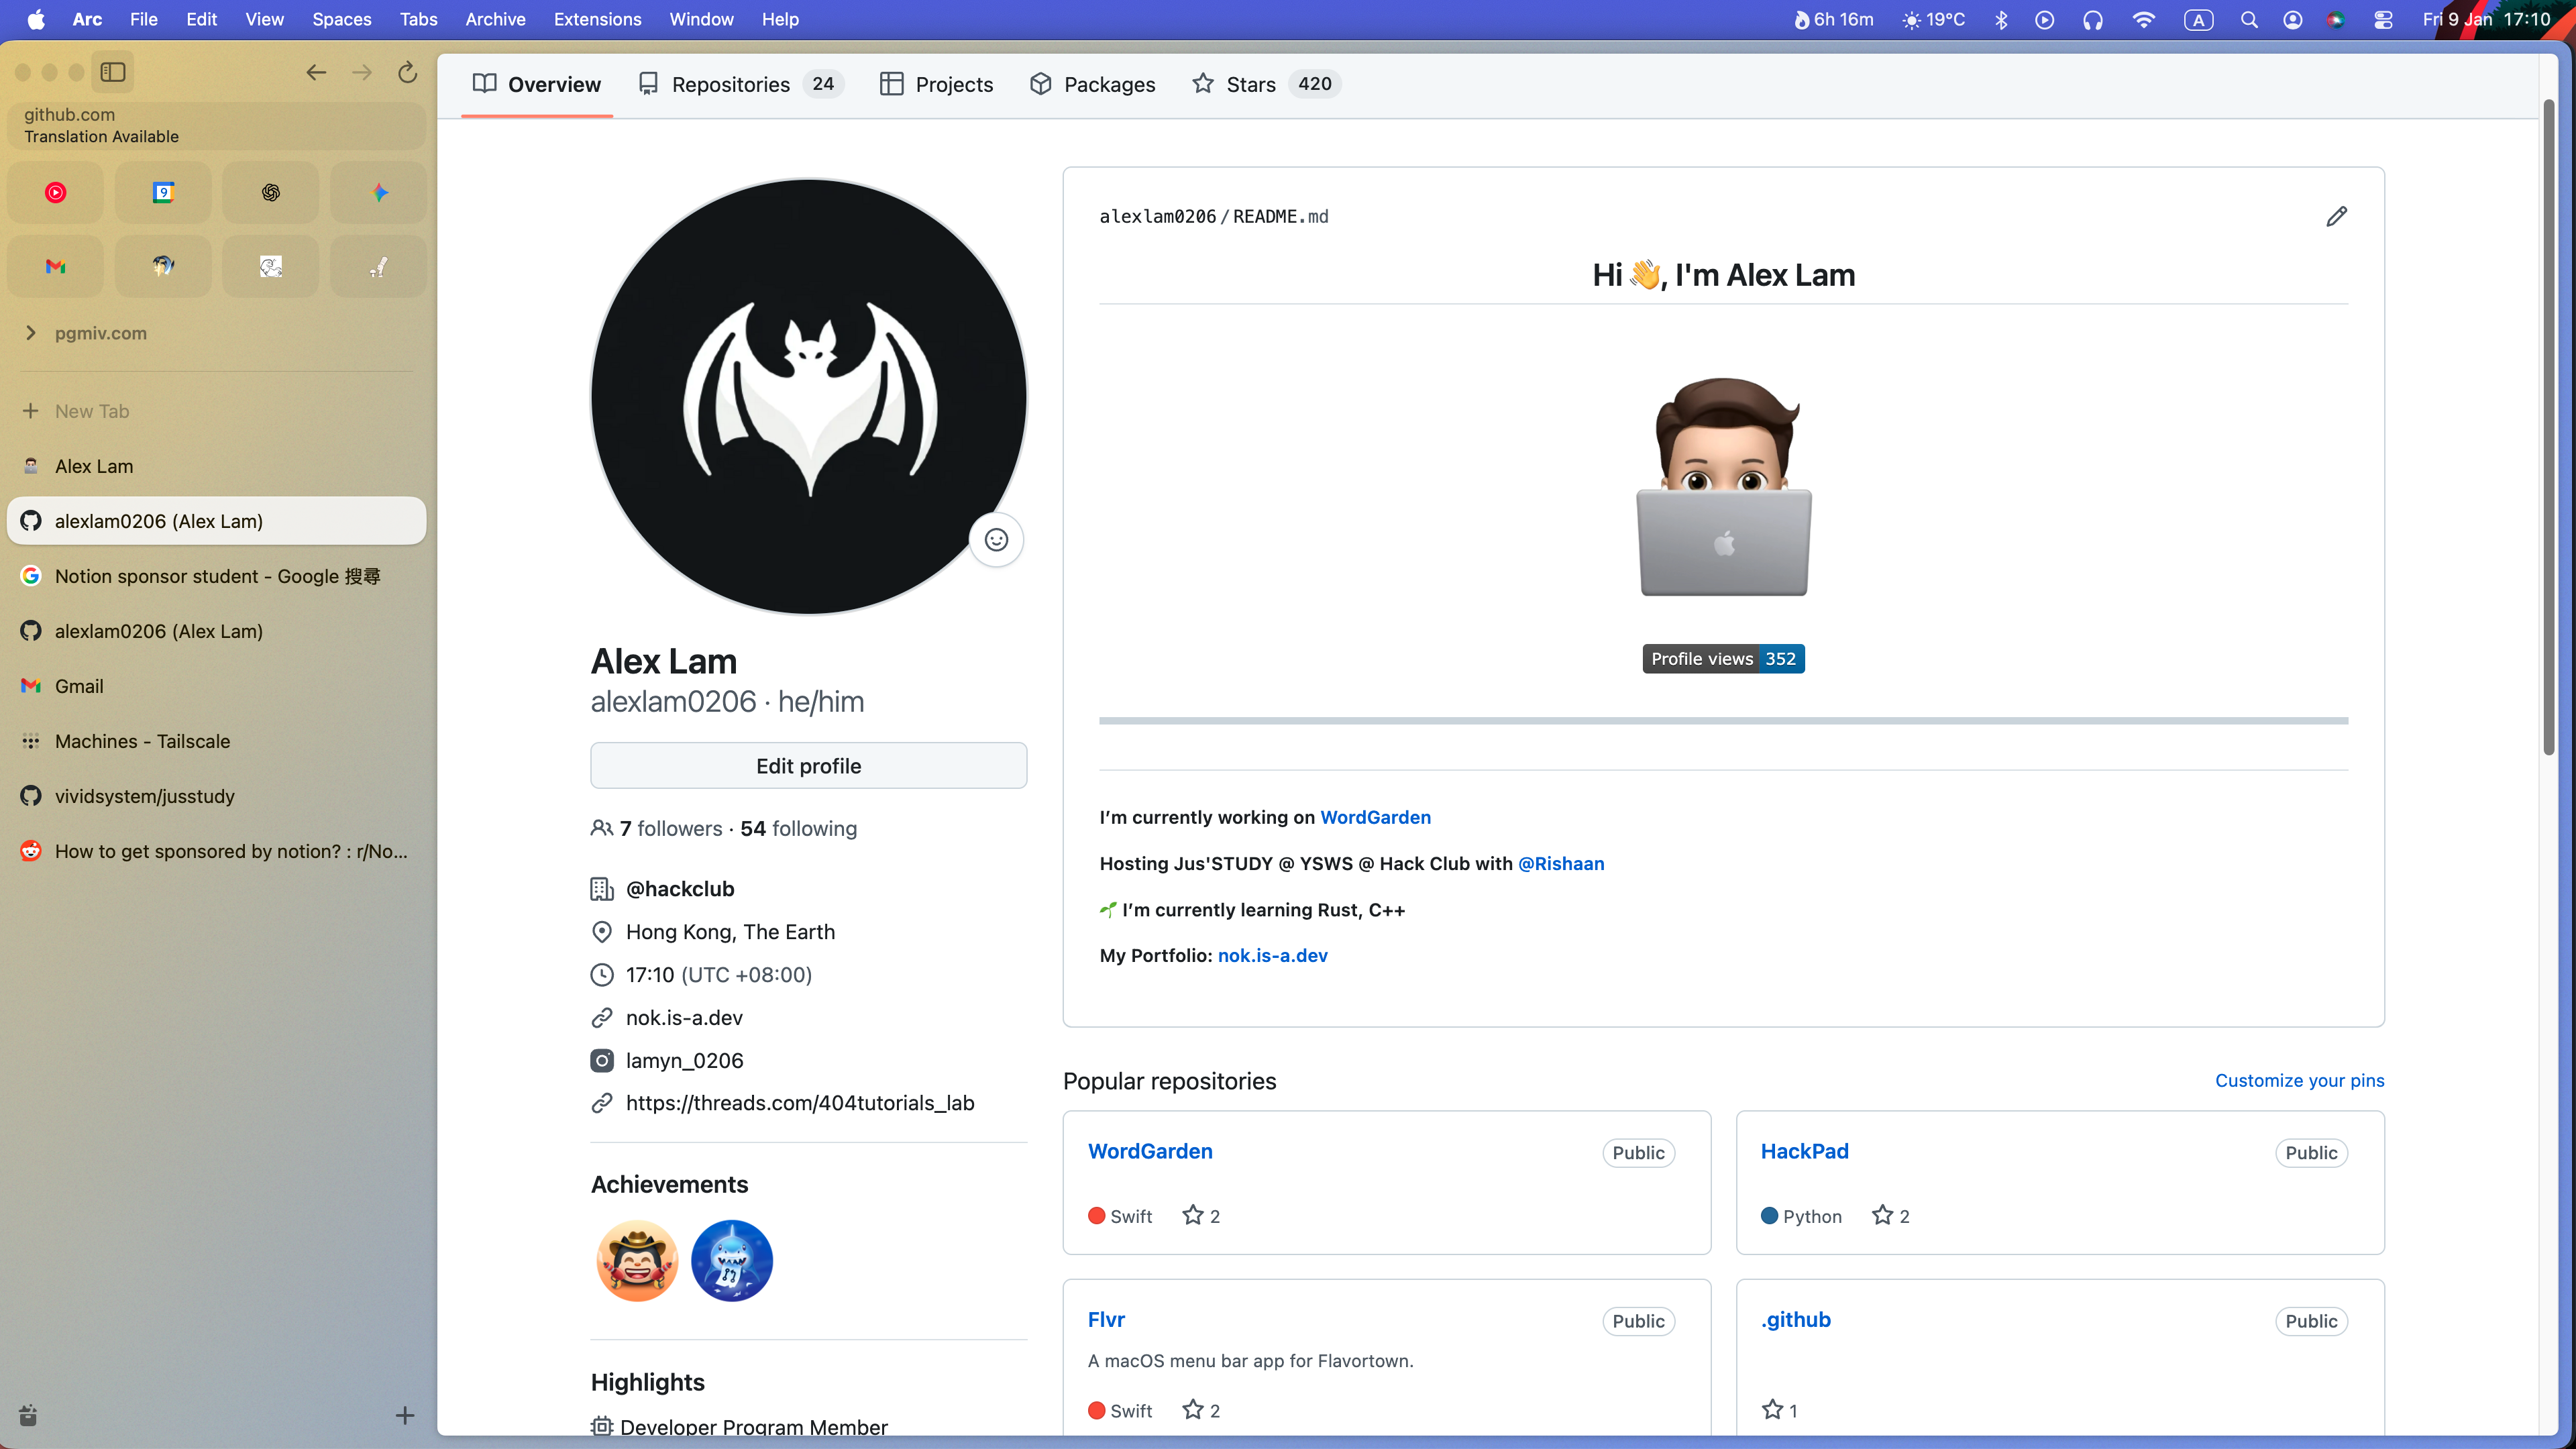Viewport: 2576px width, 1449px height.
Task: Click the Edit profile button
Action: tap(808, 766)
